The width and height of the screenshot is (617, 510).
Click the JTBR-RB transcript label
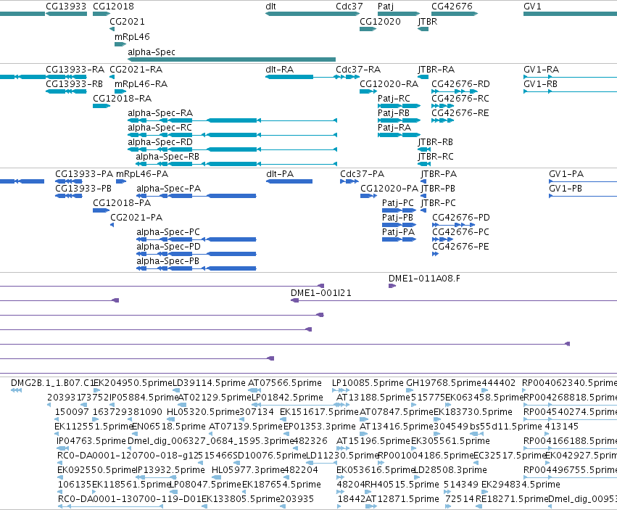(435, 142)
